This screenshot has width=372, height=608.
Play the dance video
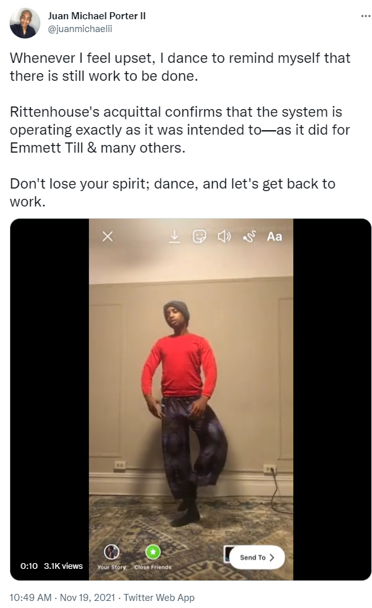point(191,400)
